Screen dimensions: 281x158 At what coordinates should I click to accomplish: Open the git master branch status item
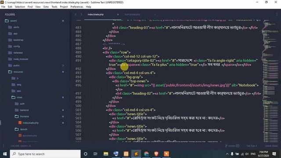(x=232, y=146)
